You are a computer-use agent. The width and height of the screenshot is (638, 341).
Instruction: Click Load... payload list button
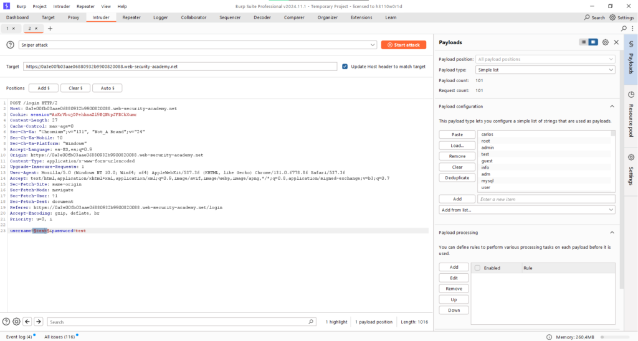pyautogui.click(x=457, y=146)
